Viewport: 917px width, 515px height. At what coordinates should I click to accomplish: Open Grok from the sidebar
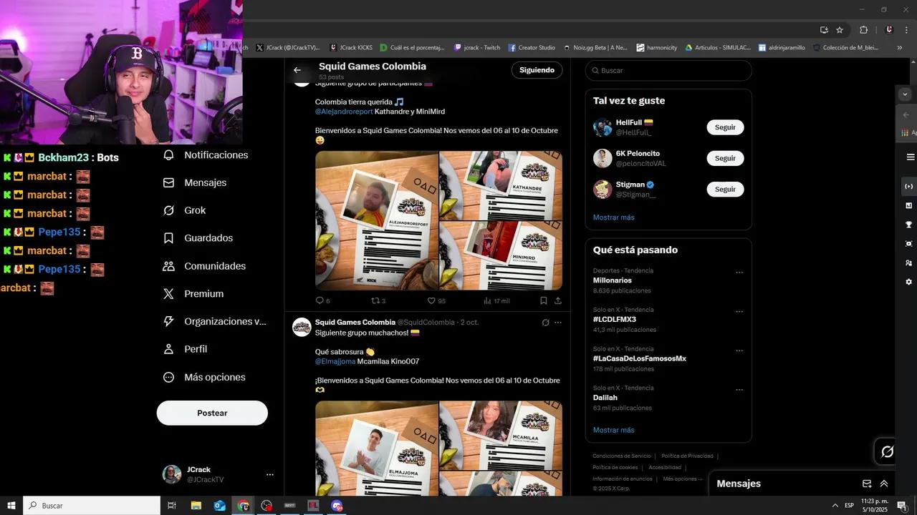coord(185,210)
